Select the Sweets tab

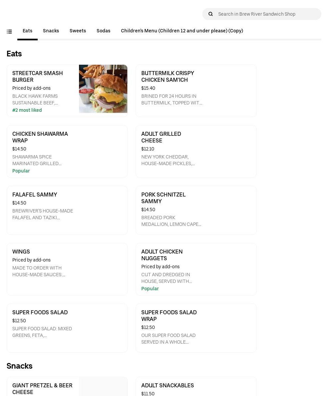point(78,31)
